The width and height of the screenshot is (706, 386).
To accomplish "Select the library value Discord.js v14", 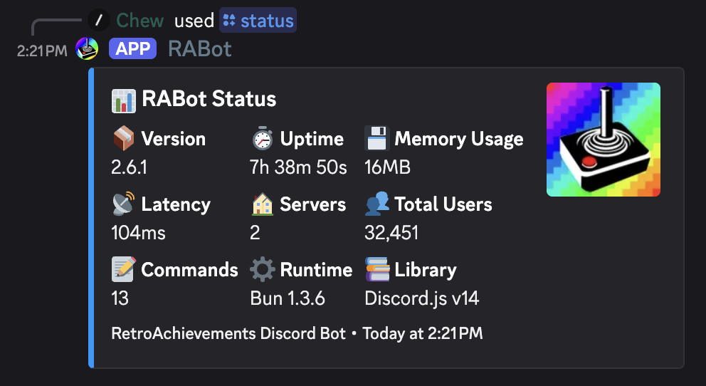I will tap(421, 298).
